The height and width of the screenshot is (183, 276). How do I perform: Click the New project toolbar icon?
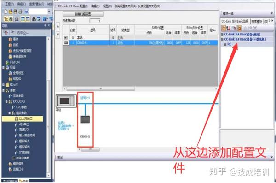click(x=6, y=12)
